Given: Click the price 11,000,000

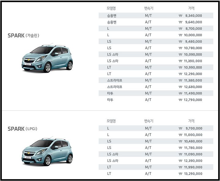Looking at the screenshot, I should pos(193,135).
